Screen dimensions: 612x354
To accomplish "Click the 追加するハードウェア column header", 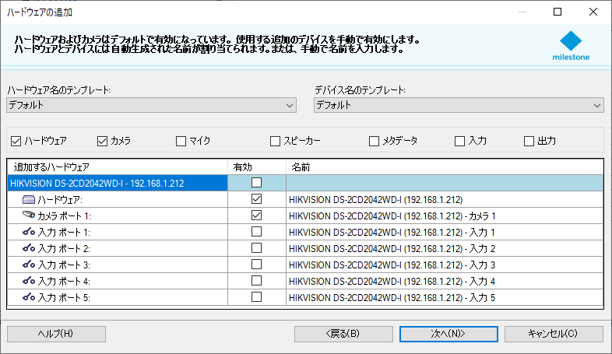I will click(x=117, y=167).
